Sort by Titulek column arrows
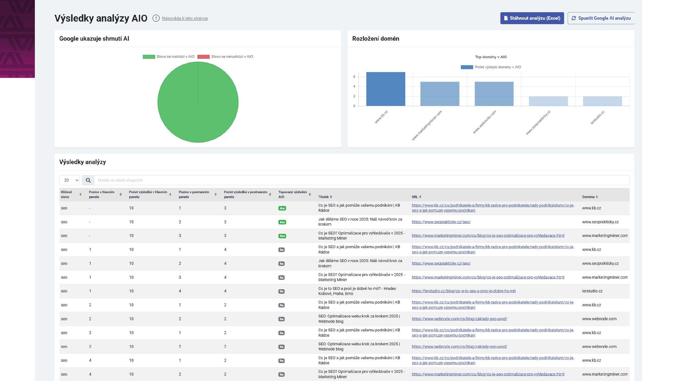 click(x=331, y=197)
